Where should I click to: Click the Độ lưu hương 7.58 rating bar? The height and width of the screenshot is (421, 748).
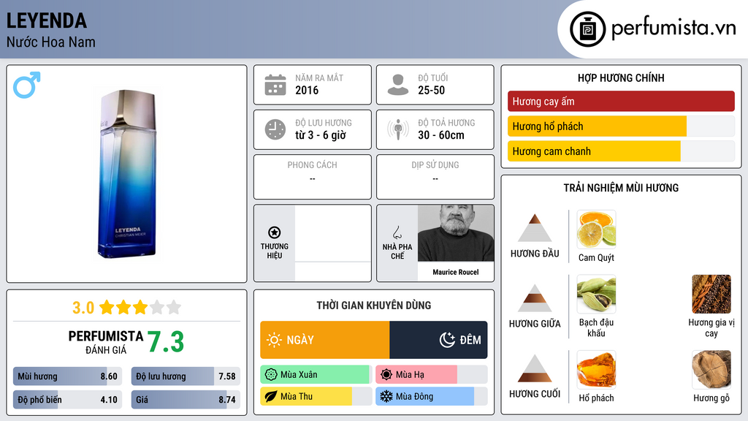186,376
